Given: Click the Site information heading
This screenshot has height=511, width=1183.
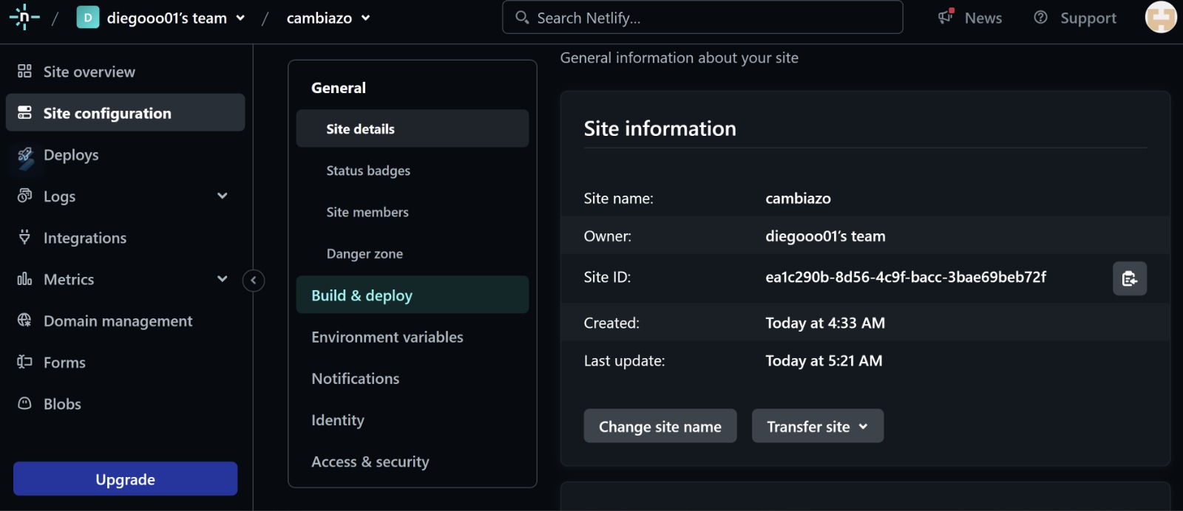Looking at the screenshot, I should (x=660, y=128).
